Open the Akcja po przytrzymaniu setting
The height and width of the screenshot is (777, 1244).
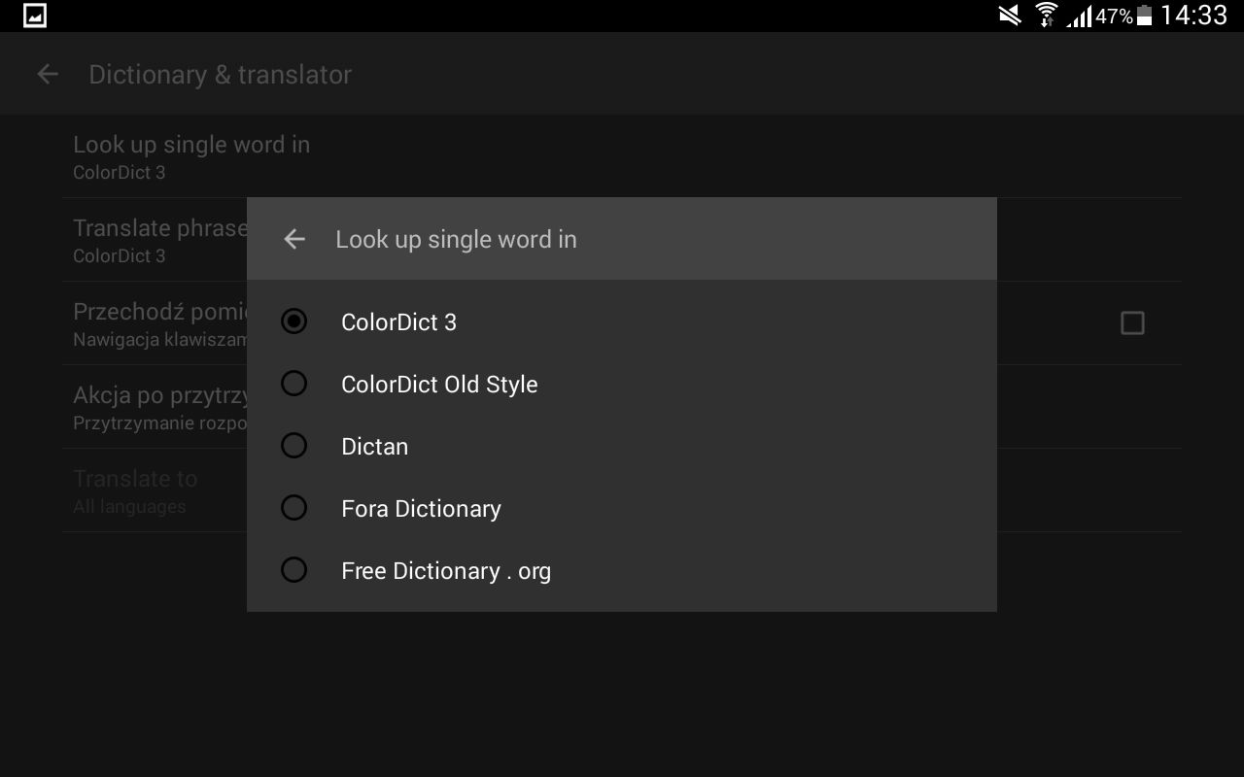click(155, 407)
